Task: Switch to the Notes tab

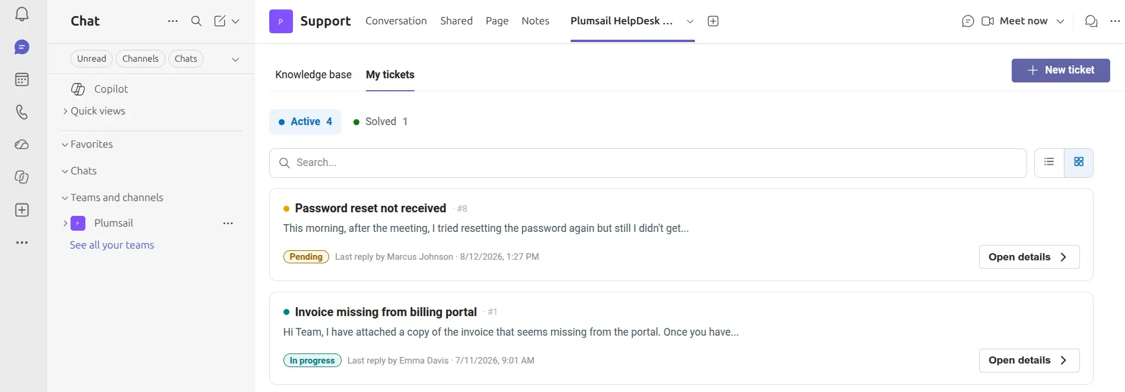Action: [x=536, y=21]
